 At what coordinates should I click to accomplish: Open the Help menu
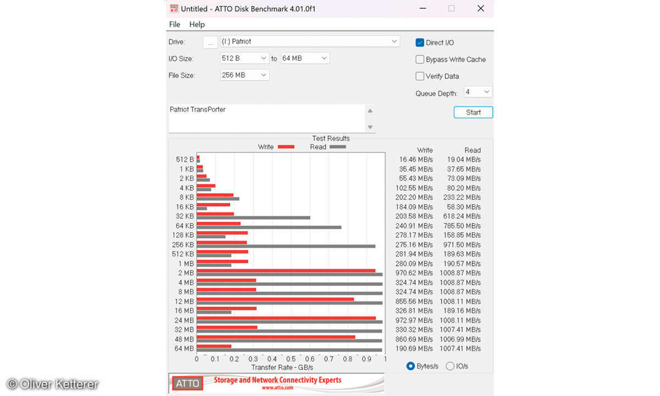pyautogui.click(x=197, y=24)
